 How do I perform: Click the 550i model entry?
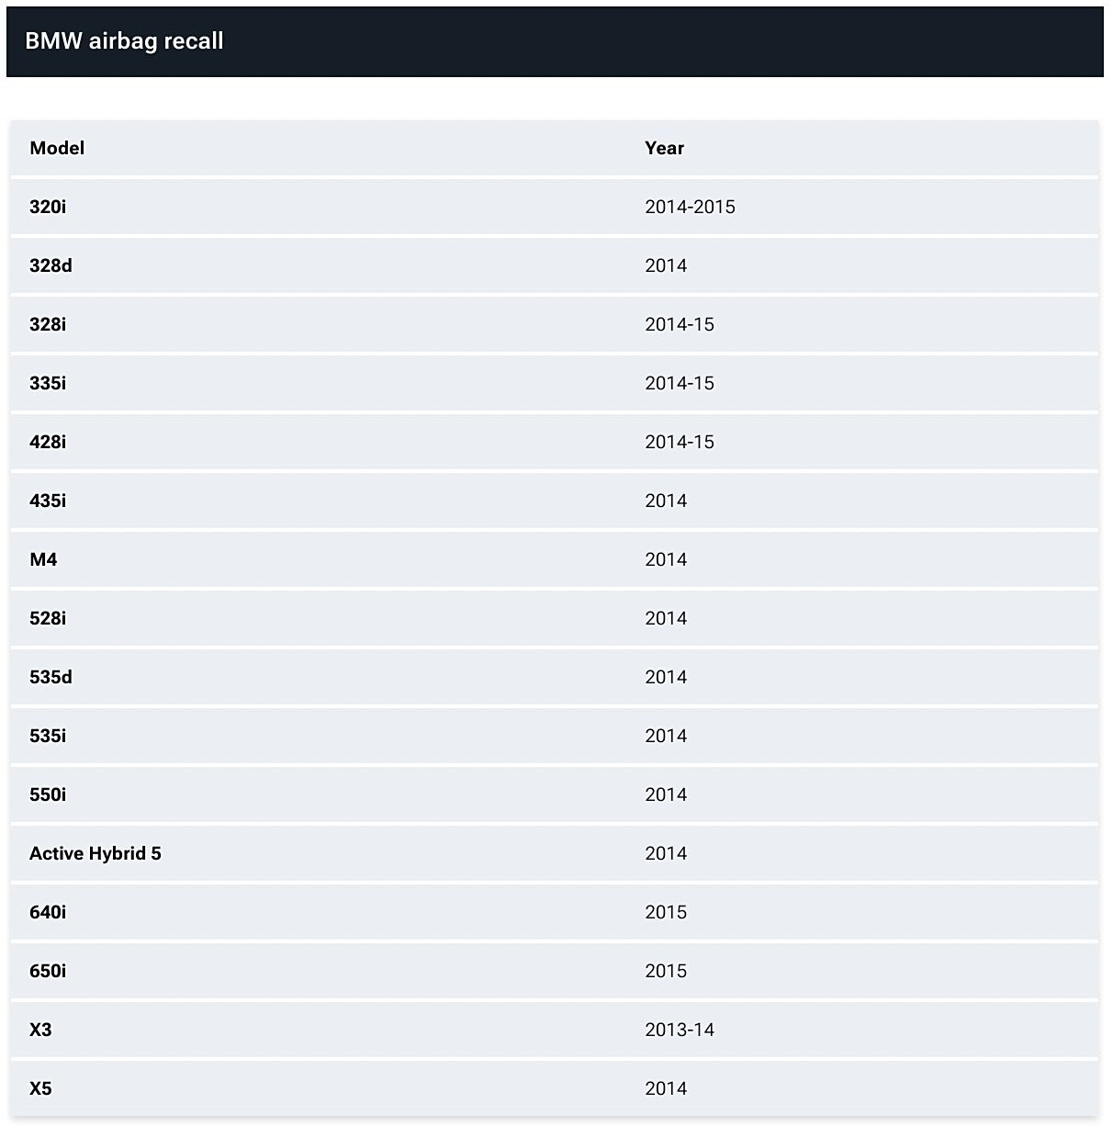pyautogui.click(x=48, y=794)
